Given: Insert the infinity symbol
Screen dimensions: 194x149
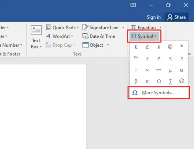Looking at the screenshot, I should pos(159,70).
